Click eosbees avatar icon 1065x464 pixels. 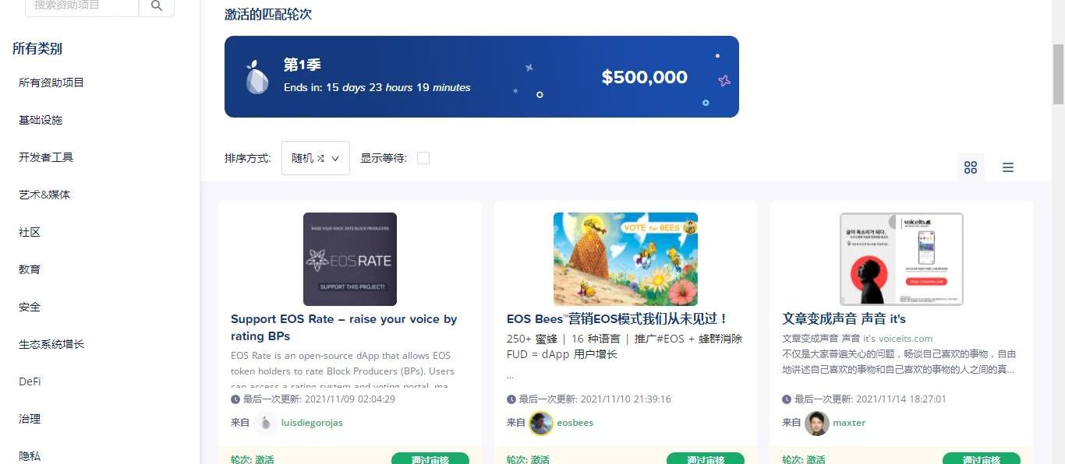(x=541, y=423)
